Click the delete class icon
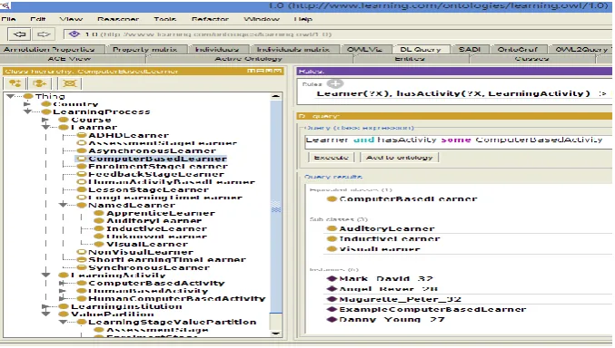The height and width of the screenshot is (348, 615). pos(70,83)
